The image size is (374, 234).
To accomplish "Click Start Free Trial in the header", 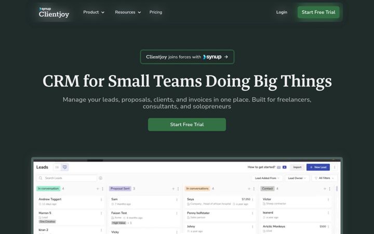I will pos(318,12).
